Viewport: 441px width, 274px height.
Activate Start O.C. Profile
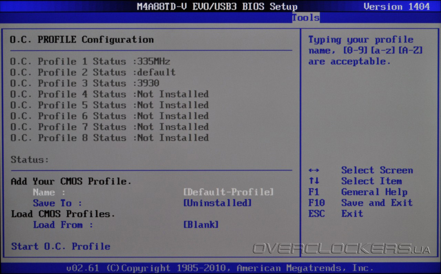pos(61,246)
